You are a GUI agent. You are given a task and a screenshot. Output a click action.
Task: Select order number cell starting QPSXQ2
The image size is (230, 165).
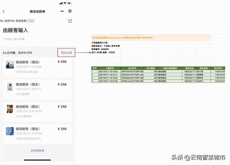[132, 78]
